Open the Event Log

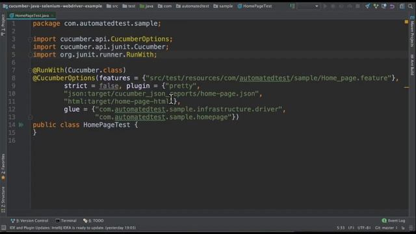click(x=393, y=221)
